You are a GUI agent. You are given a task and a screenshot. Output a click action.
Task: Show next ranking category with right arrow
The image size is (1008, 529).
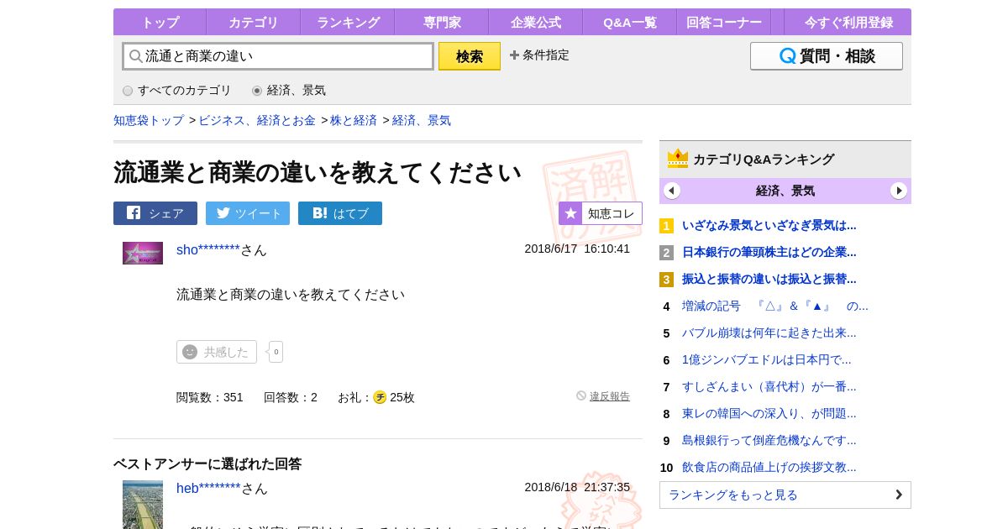pos(899,191)
